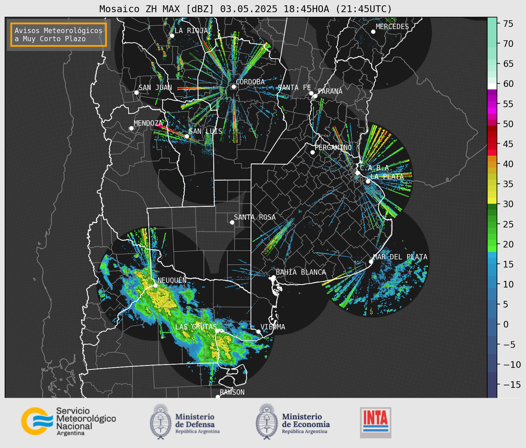Click the Ministerio de Defensa logo

185,422
